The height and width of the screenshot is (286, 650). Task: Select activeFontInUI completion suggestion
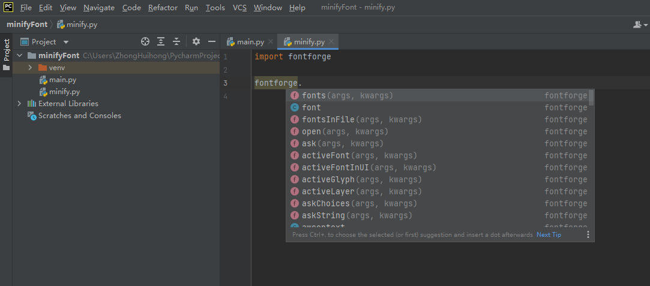pyautogui.click(x=438, y=168)
